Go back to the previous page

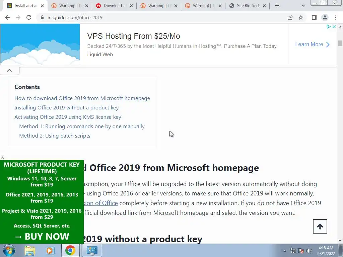(x=7, y=17)
